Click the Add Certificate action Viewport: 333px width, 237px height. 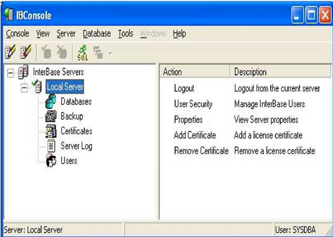click(x=195, y=135)
